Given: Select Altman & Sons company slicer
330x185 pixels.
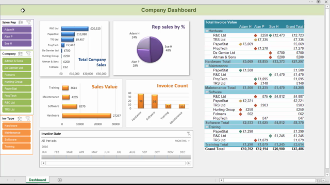Looking at the screenshot, I should tap(16, 61).
